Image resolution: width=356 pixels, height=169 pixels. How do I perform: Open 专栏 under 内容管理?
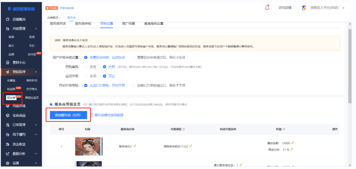(32, 46)
